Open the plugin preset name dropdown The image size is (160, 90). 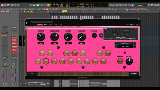(x=41, y=22)
